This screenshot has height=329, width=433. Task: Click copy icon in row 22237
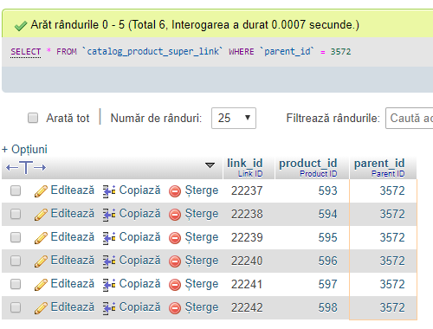[x=109, y=191]
